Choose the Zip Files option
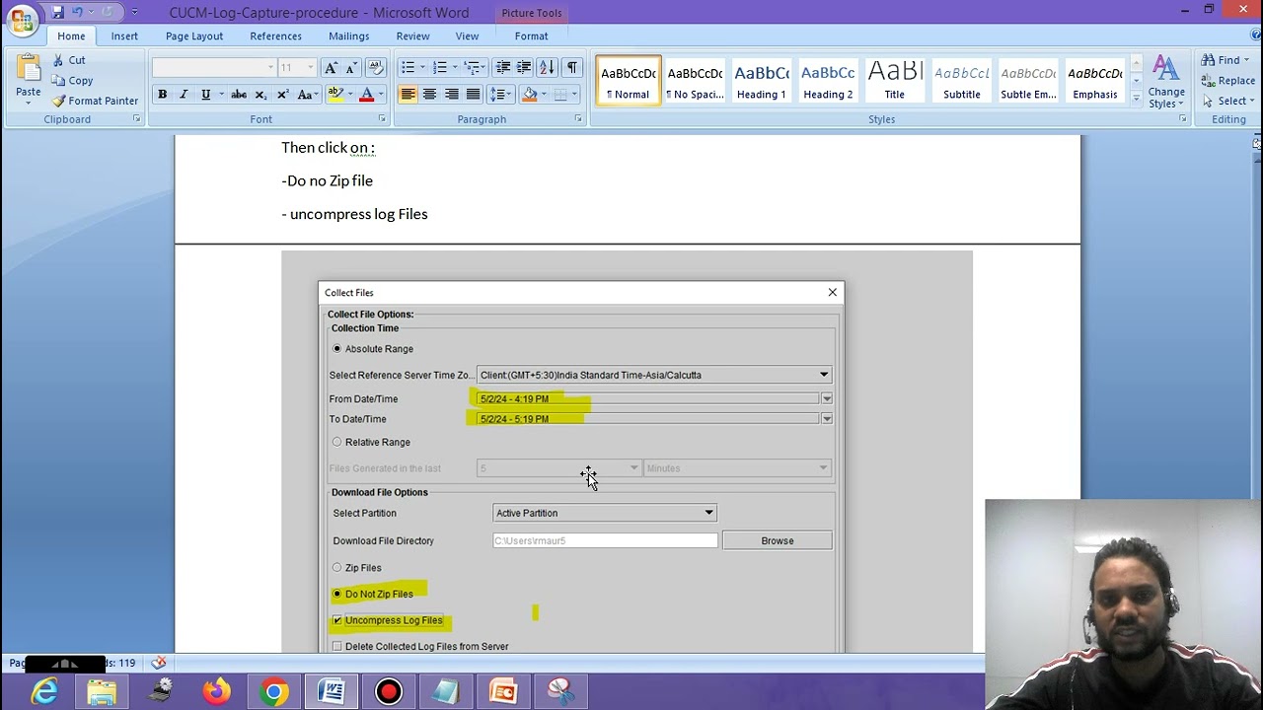The height and width of the screenshot is (710, 1263). tap(337, 568)
